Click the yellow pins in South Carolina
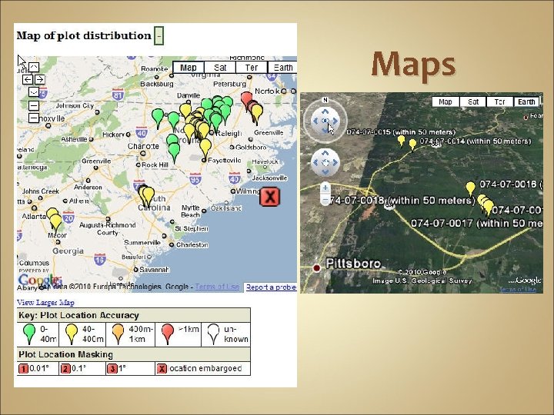Image resolution: width=554 pixels, height=415 pixels. pyautogui.click(x=146, y=196)
